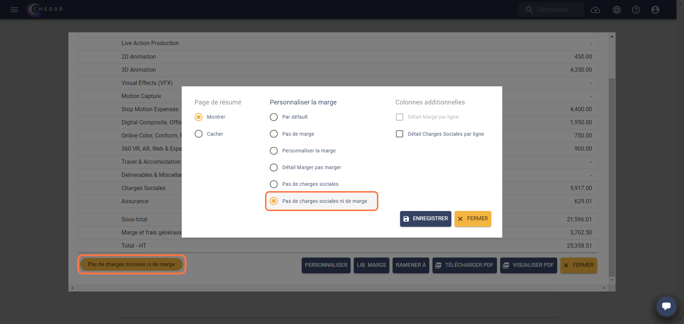Open the cloud download icon

pyautogui.click(x=595, y=10)
